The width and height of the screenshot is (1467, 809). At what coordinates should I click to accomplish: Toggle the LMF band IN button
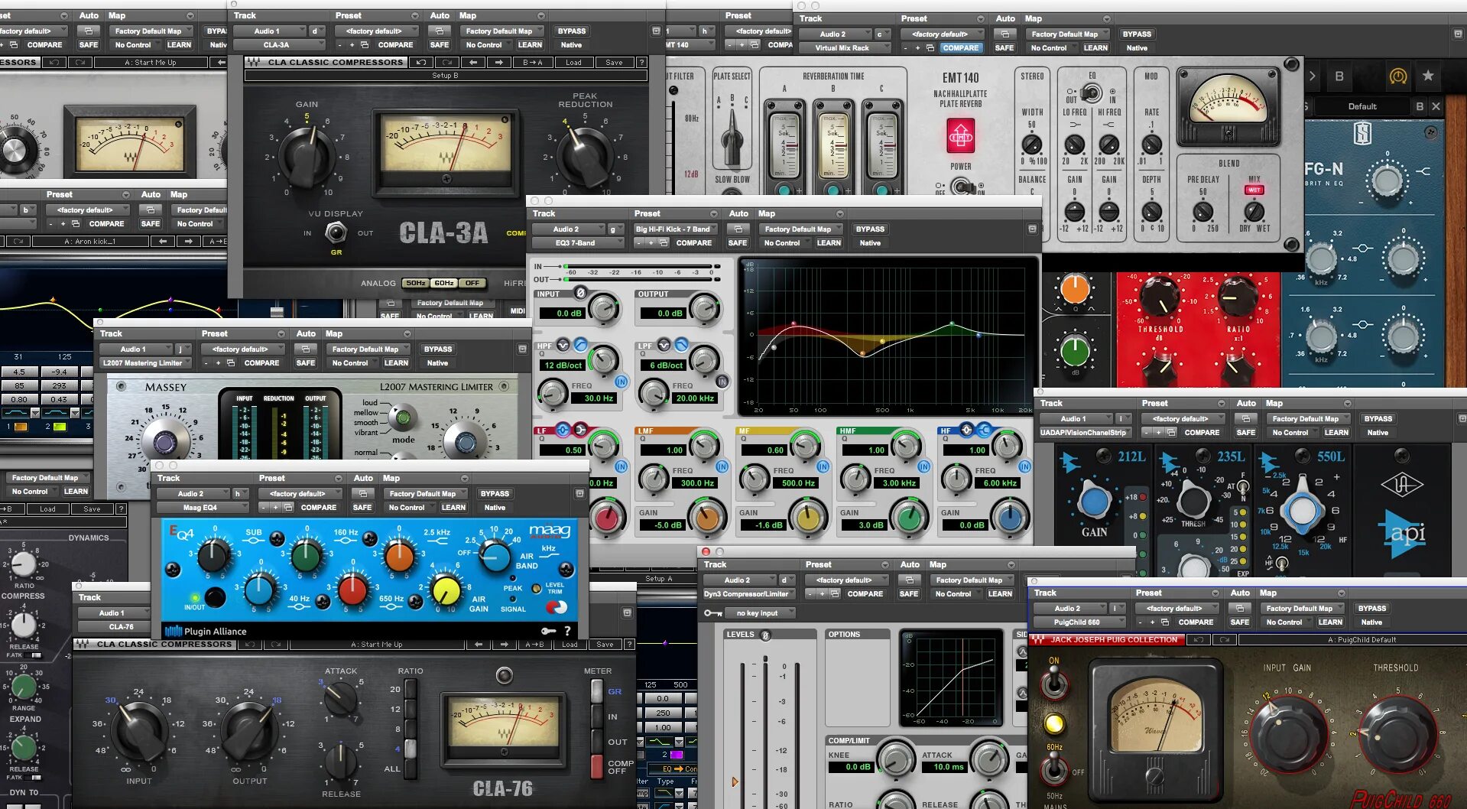[x=722, y=466]
